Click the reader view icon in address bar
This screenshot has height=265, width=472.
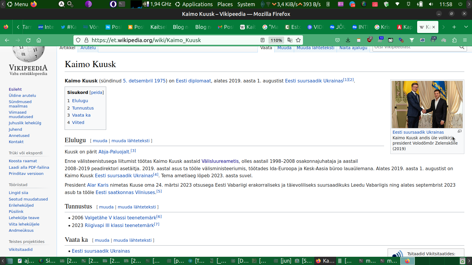(x=263, y=40)
